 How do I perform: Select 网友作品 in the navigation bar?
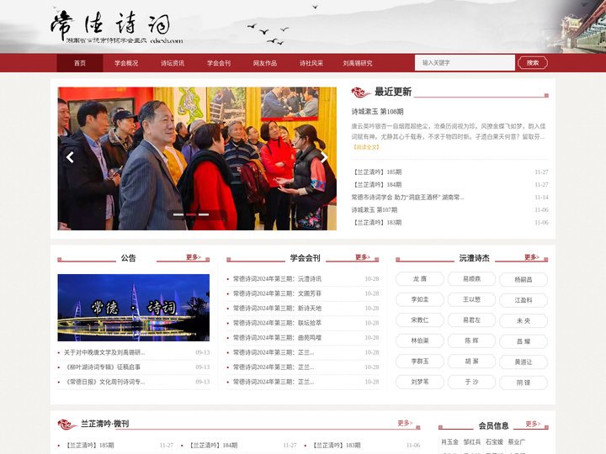265,63
